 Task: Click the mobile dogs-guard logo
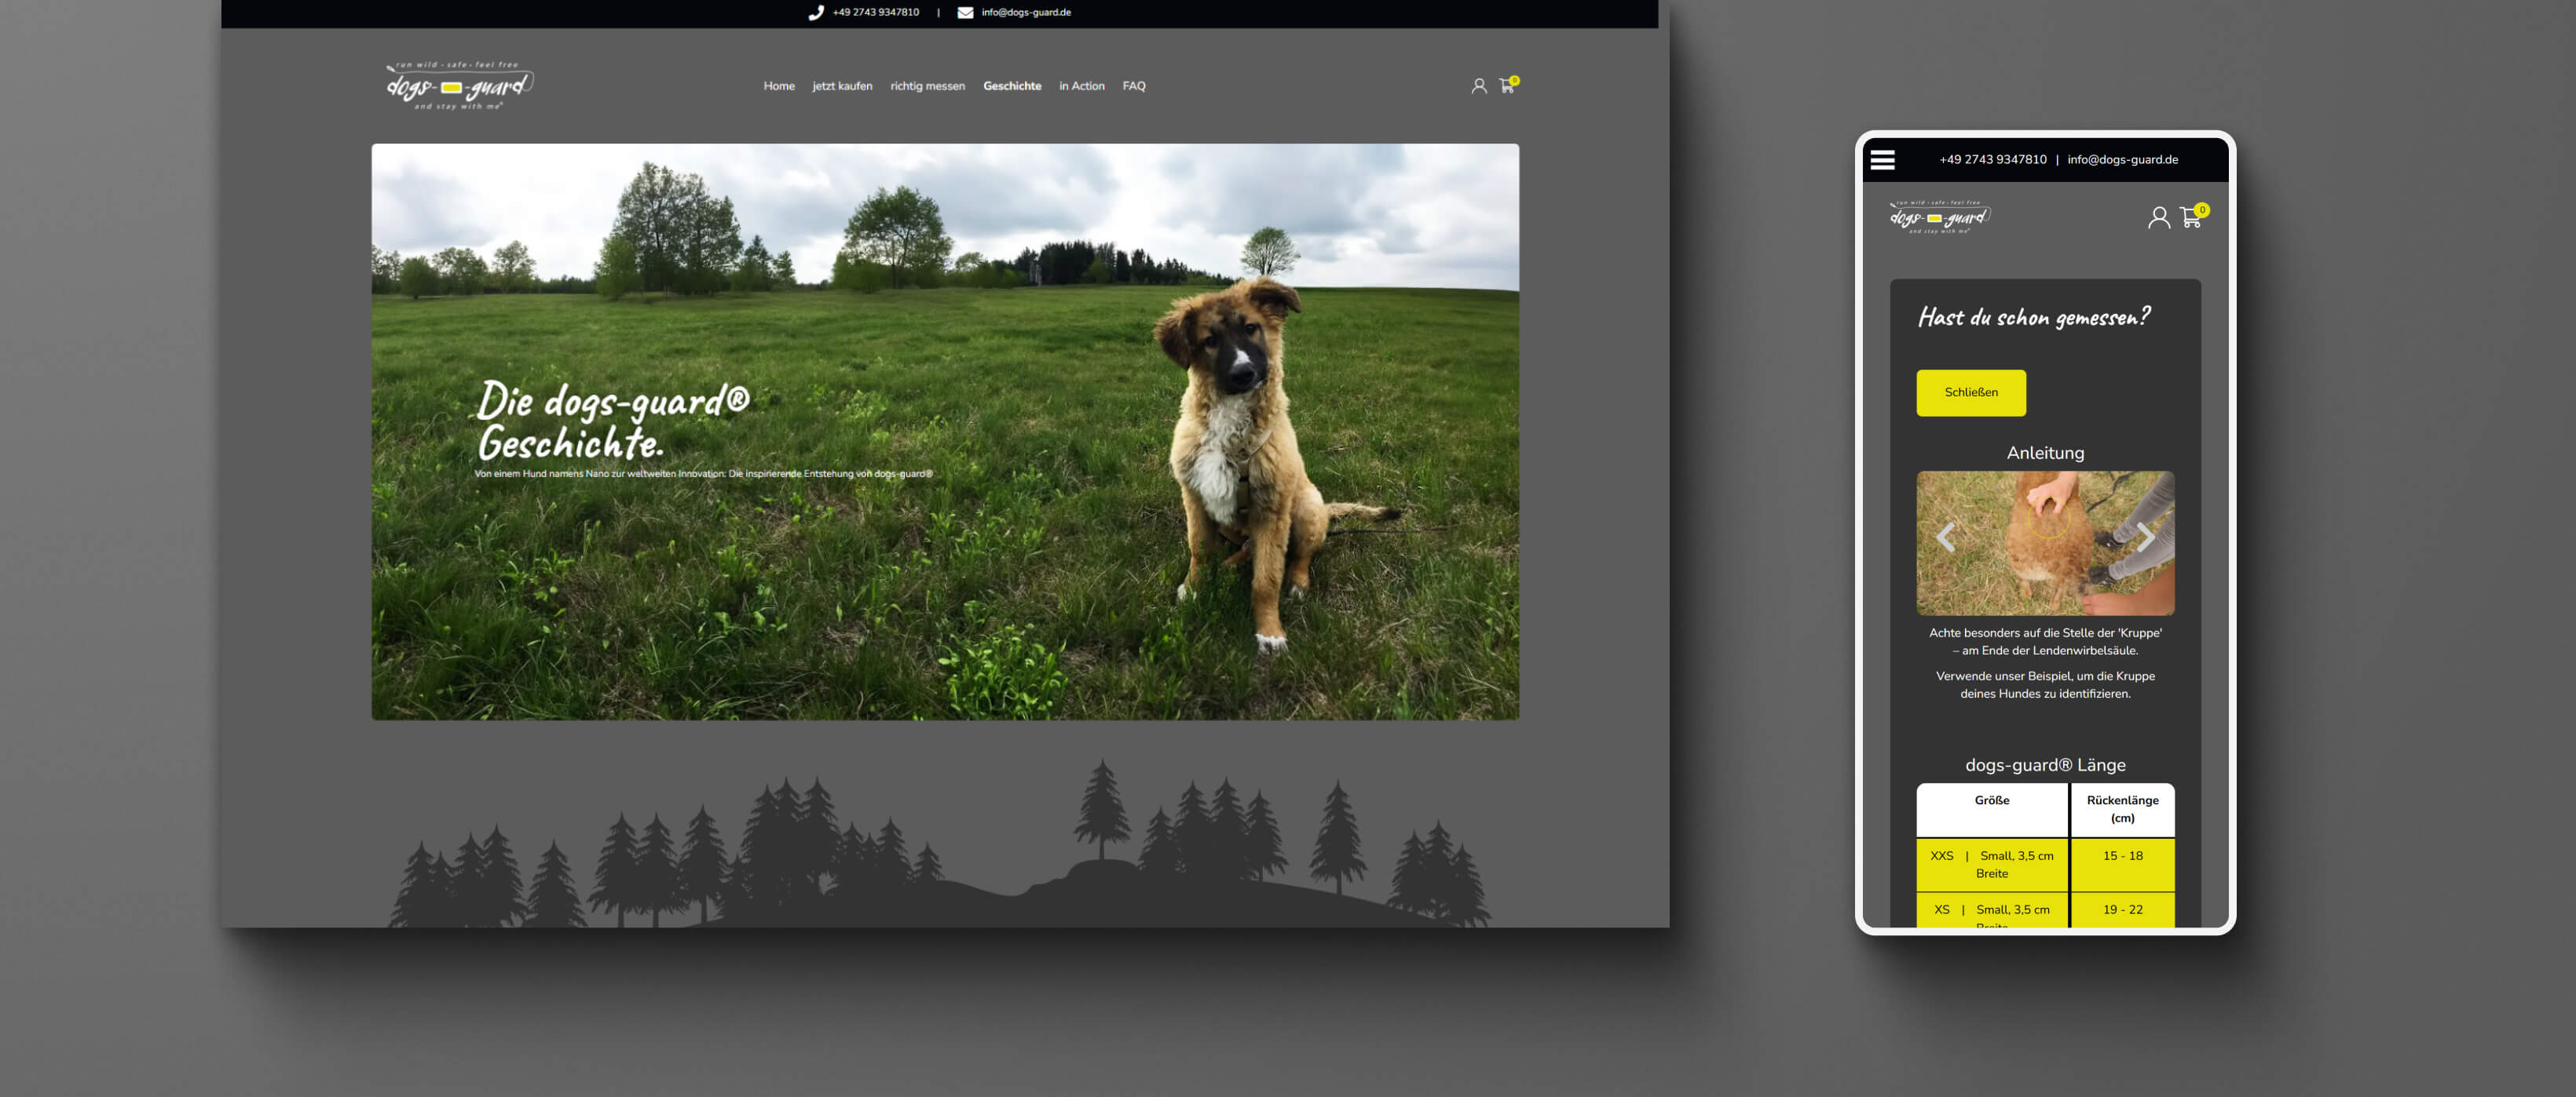1939,218
